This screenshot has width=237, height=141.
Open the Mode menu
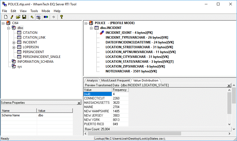(46, 11)
